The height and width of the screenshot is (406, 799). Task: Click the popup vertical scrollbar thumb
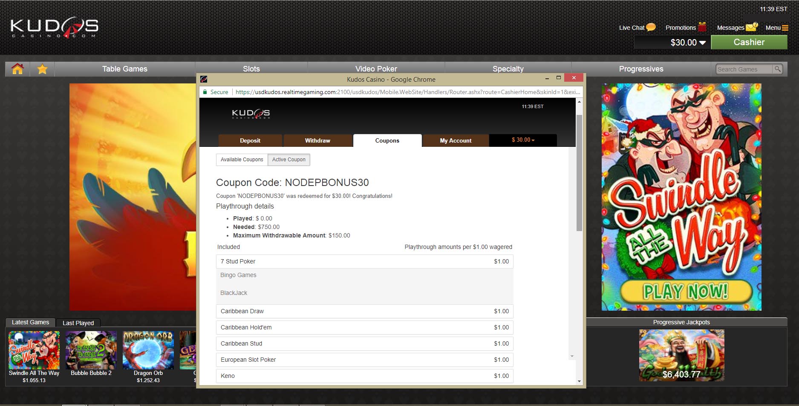(579, 172)
